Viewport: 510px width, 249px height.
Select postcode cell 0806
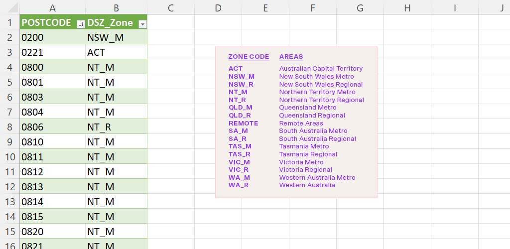(x=52, y=127)
